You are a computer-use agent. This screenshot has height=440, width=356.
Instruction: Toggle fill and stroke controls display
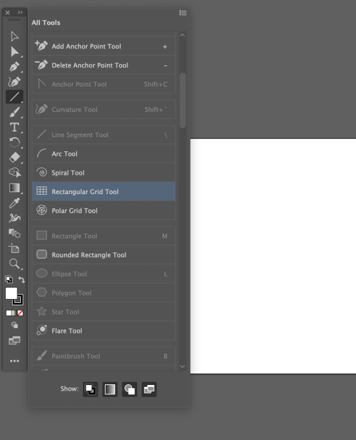[x=90, y=390]
